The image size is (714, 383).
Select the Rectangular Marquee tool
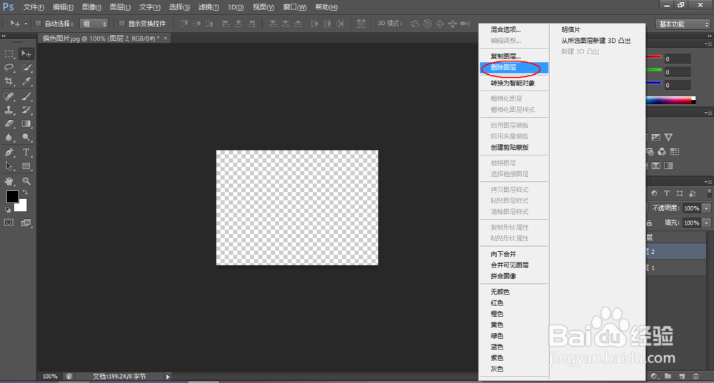pyautogui.click(x=9, y=53)
